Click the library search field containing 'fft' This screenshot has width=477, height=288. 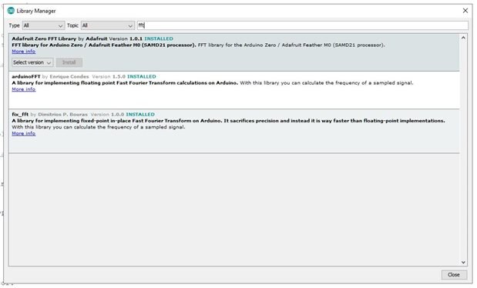[x=302, y=25]
